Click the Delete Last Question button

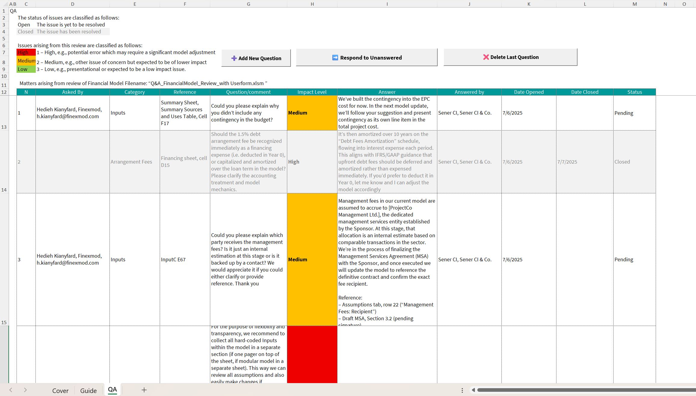point(510,57)
